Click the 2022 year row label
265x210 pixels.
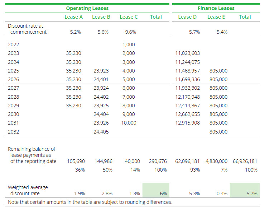[x=13, y=45]
